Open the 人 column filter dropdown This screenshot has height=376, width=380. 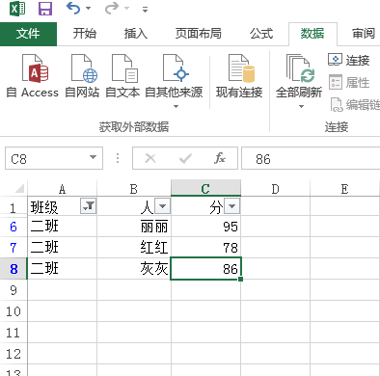(163, 206)
